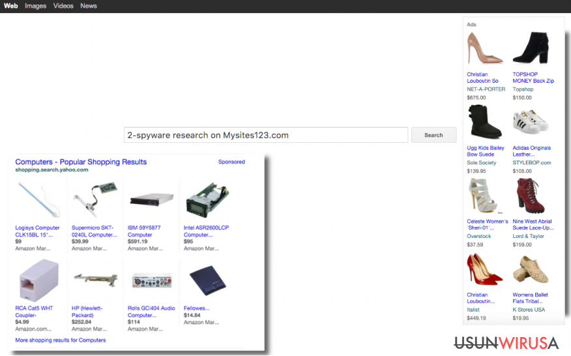
Task: Click Fellowes... product title link
Action: [196, 308]
